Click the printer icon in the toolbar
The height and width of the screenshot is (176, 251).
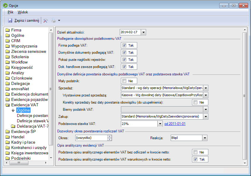tap(54, 20)
